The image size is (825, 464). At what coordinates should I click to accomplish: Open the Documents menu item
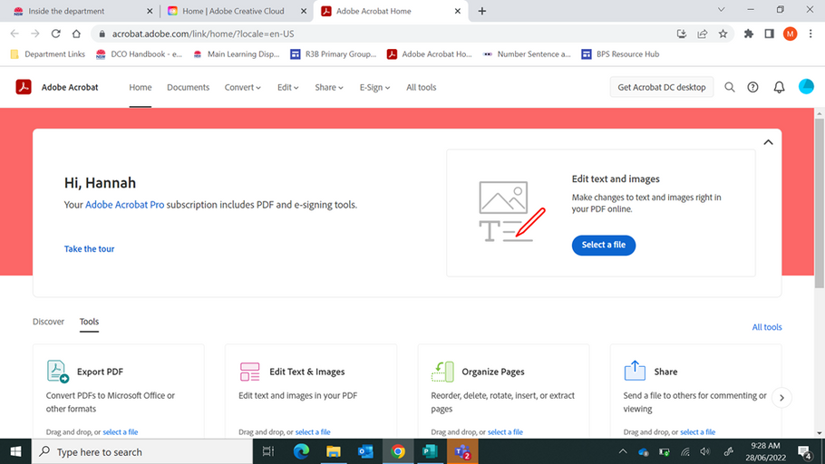click(188, 88)
